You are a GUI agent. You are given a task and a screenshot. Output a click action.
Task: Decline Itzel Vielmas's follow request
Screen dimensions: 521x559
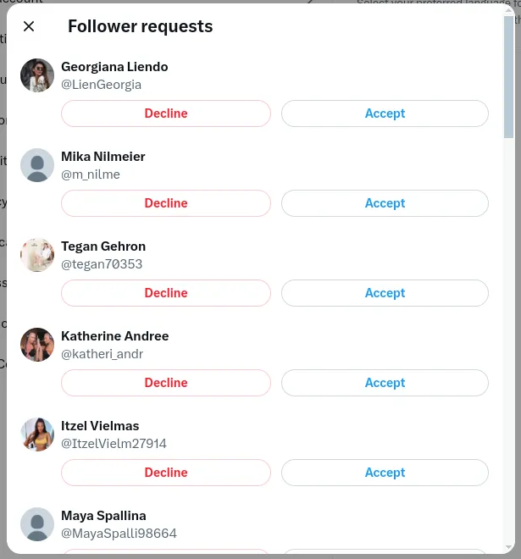pos(166,473)
